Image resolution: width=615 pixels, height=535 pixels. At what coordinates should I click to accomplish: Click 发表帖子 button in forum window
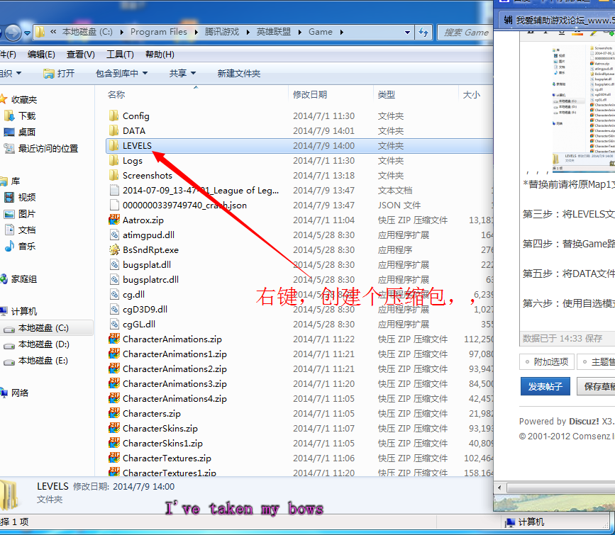(x=545, y=386)
